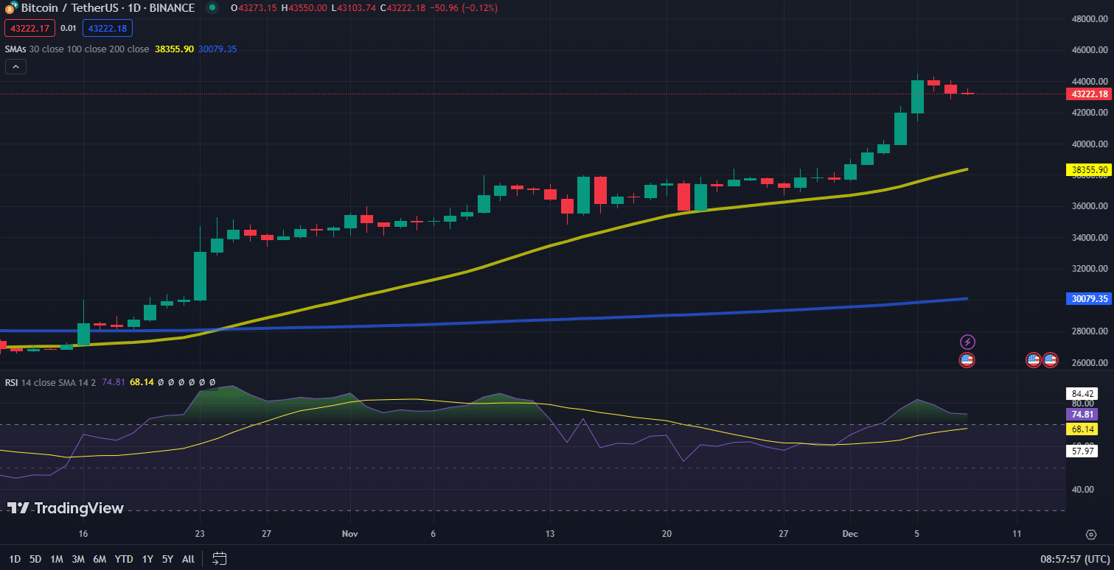The height and width of the screenshot is (570, 1114).
Task: Click the 84.42 RSI axis label
Action: (1082, 393)
